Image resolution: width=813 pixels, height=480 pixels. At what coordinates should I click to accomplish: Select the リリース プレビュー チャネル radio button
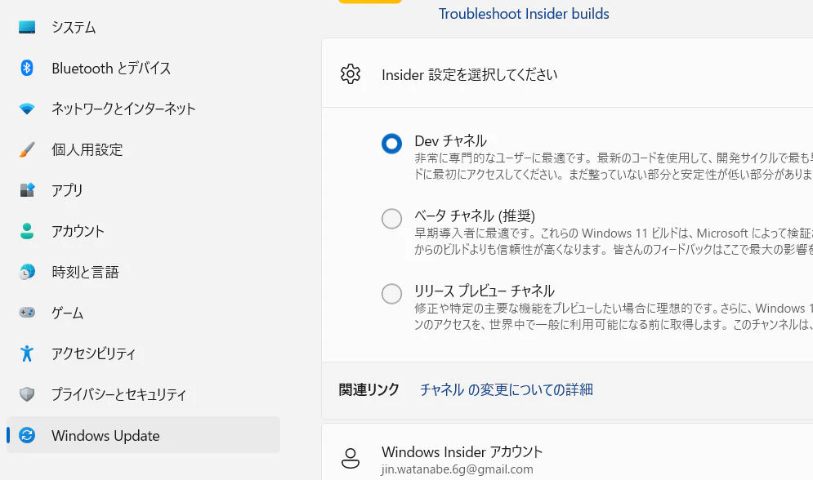(391, 294)
